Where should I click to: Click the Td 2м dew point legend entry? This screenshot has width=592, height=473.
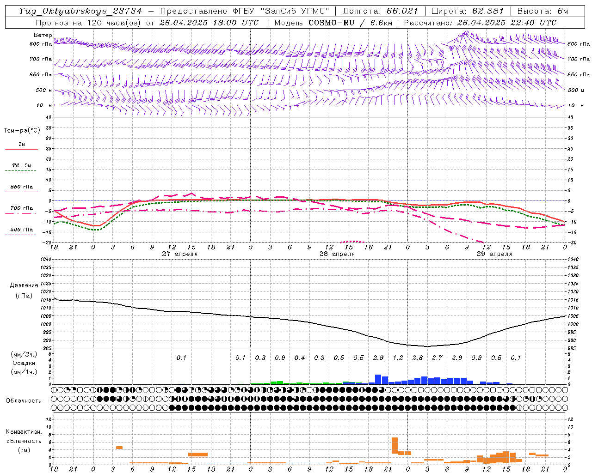coord(21,165)
